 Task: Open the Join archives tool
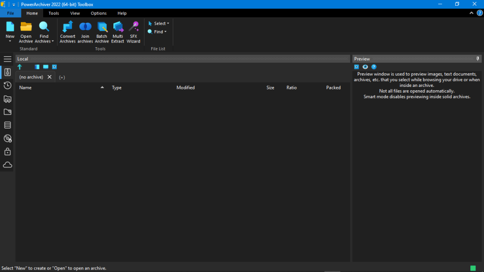tap(86, 31)
